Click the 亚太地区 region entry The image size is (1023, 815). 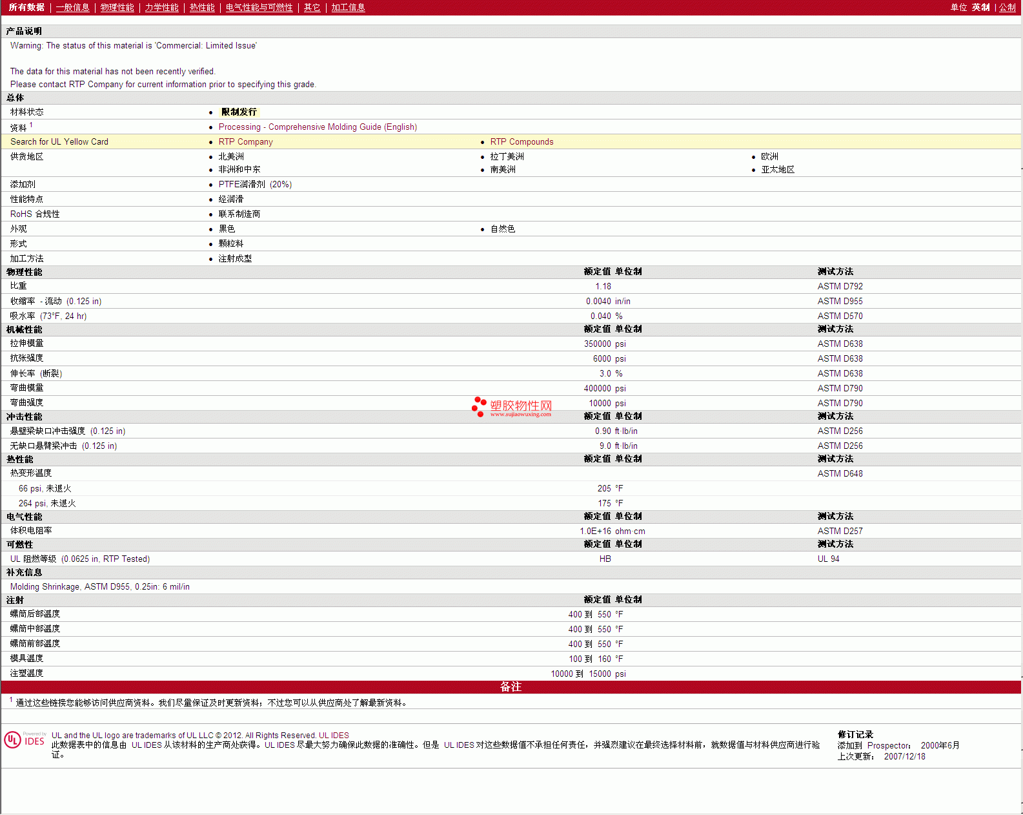pos(778,170)
